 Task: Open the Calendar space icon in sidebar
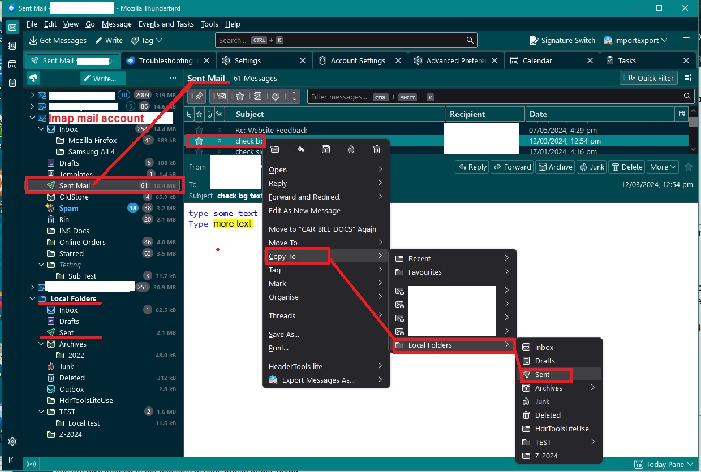[12, 64]
